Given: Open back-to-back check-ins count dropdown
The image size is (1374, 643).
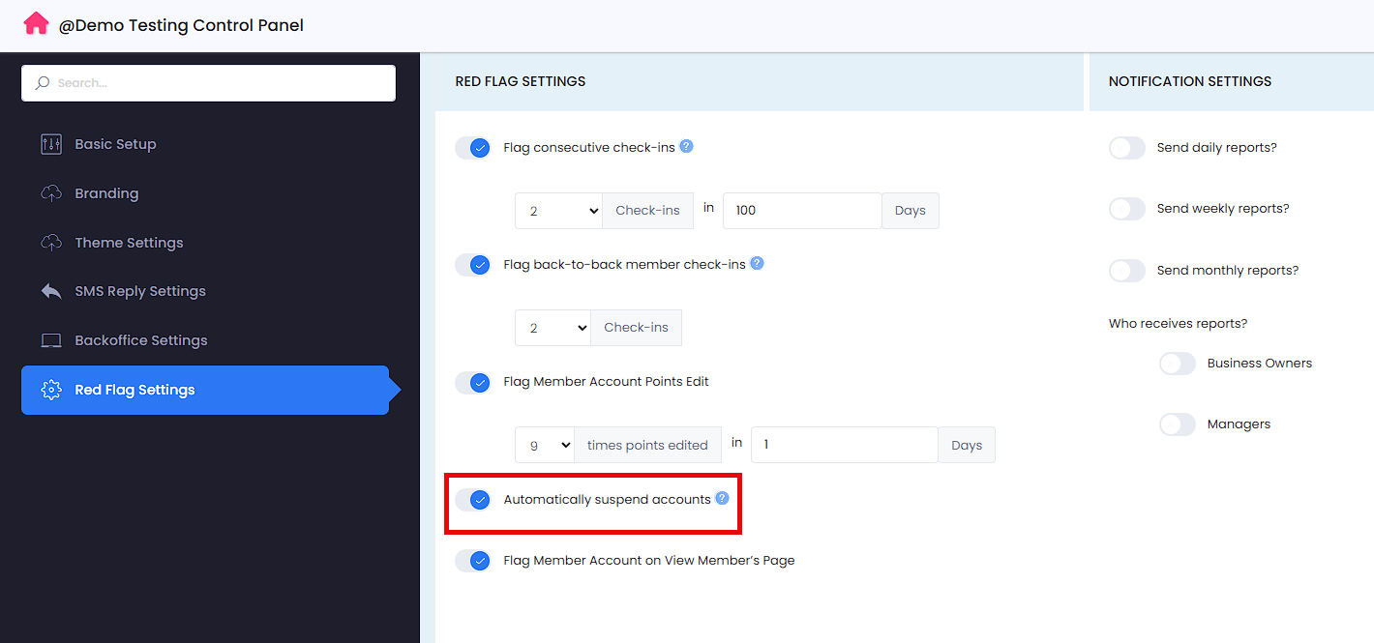Looking at the screenshot, I should point(553,328).
